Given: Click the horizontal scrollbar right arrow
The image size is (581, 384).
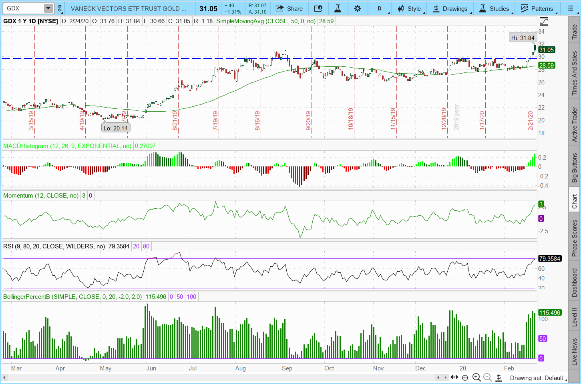Looking at the screenshot, I should (x=445, y=377).
